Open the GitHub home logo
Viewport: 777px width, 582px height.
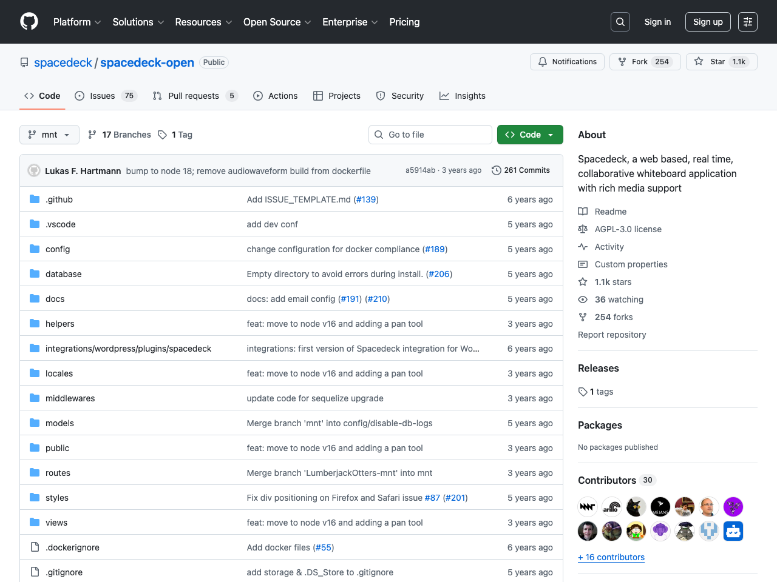pyautogui.click(x=29, y=22)
